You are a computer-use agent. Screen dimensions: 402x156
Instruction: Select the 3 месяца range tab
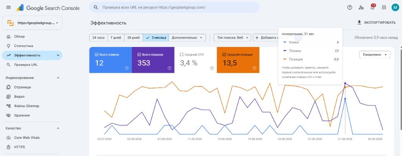(156, 38)
